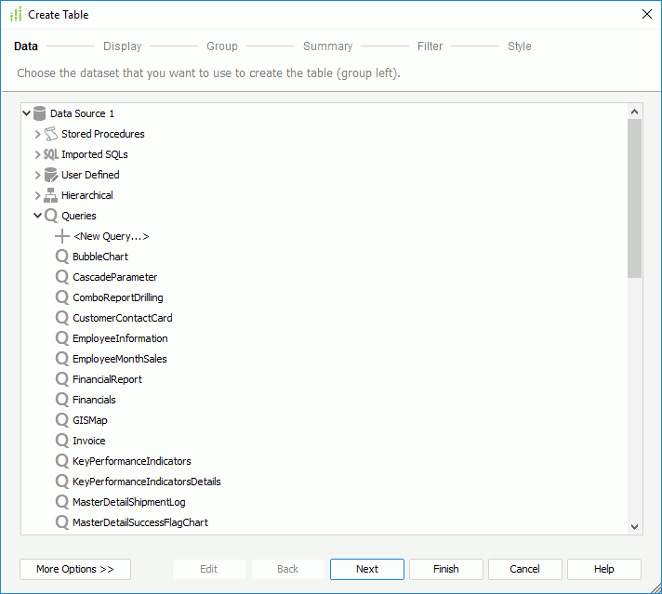Select the GISMap query name
Image resolution: width=662 pixels, height=594 pixels.
tap(90, 420)
